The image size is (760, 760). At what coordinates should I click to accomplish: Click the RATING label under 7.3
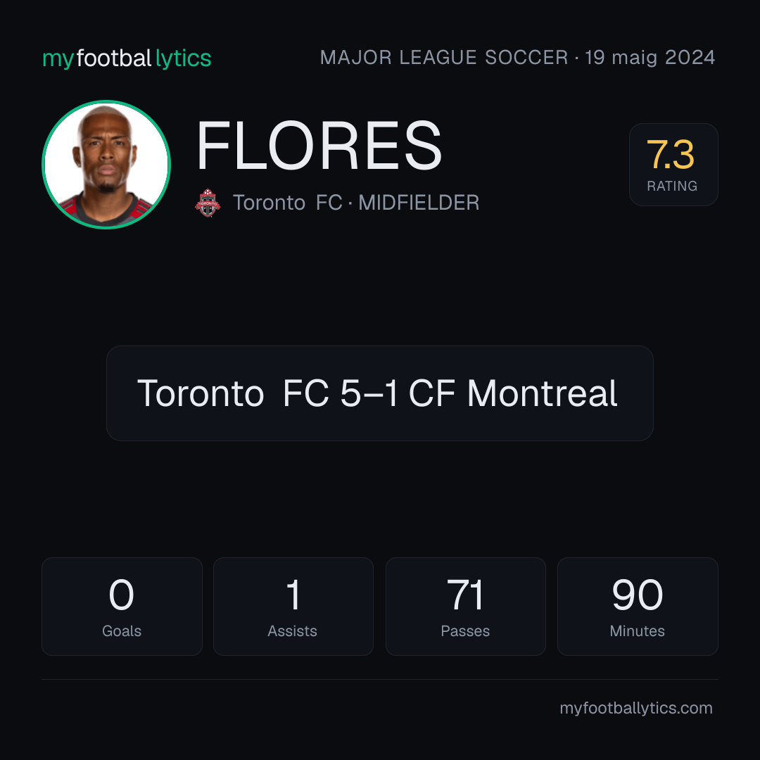(x=672, y=186)
